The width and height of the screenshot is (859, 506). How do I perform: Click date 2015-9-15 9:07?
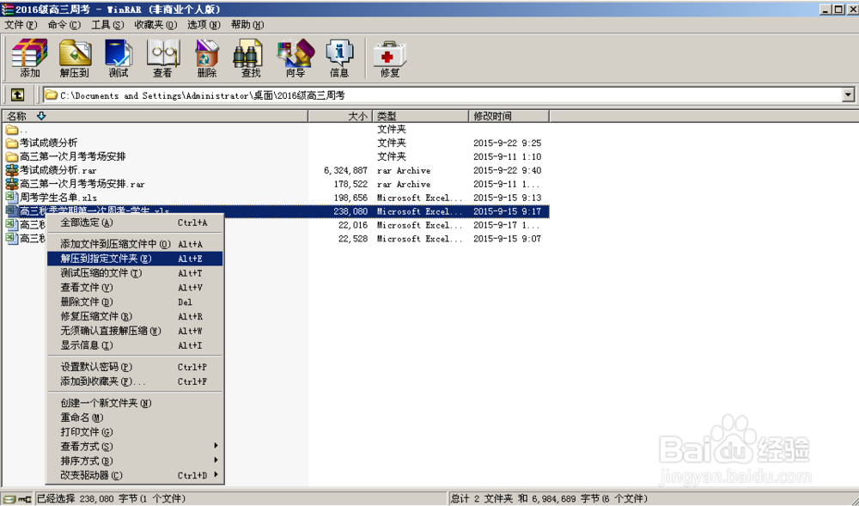508,239
